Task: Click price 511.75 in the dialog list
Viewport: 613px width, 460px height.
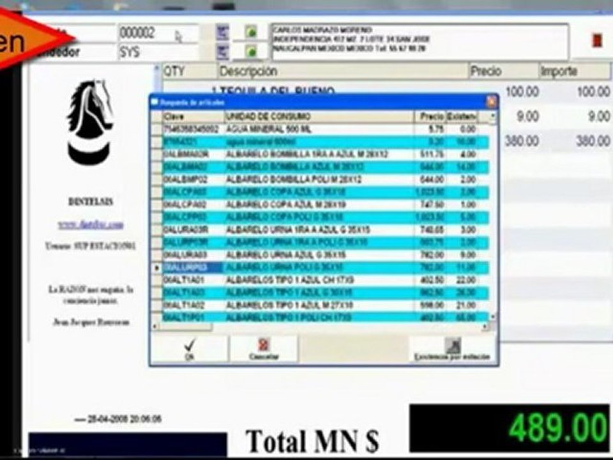Action: [432, 154]
